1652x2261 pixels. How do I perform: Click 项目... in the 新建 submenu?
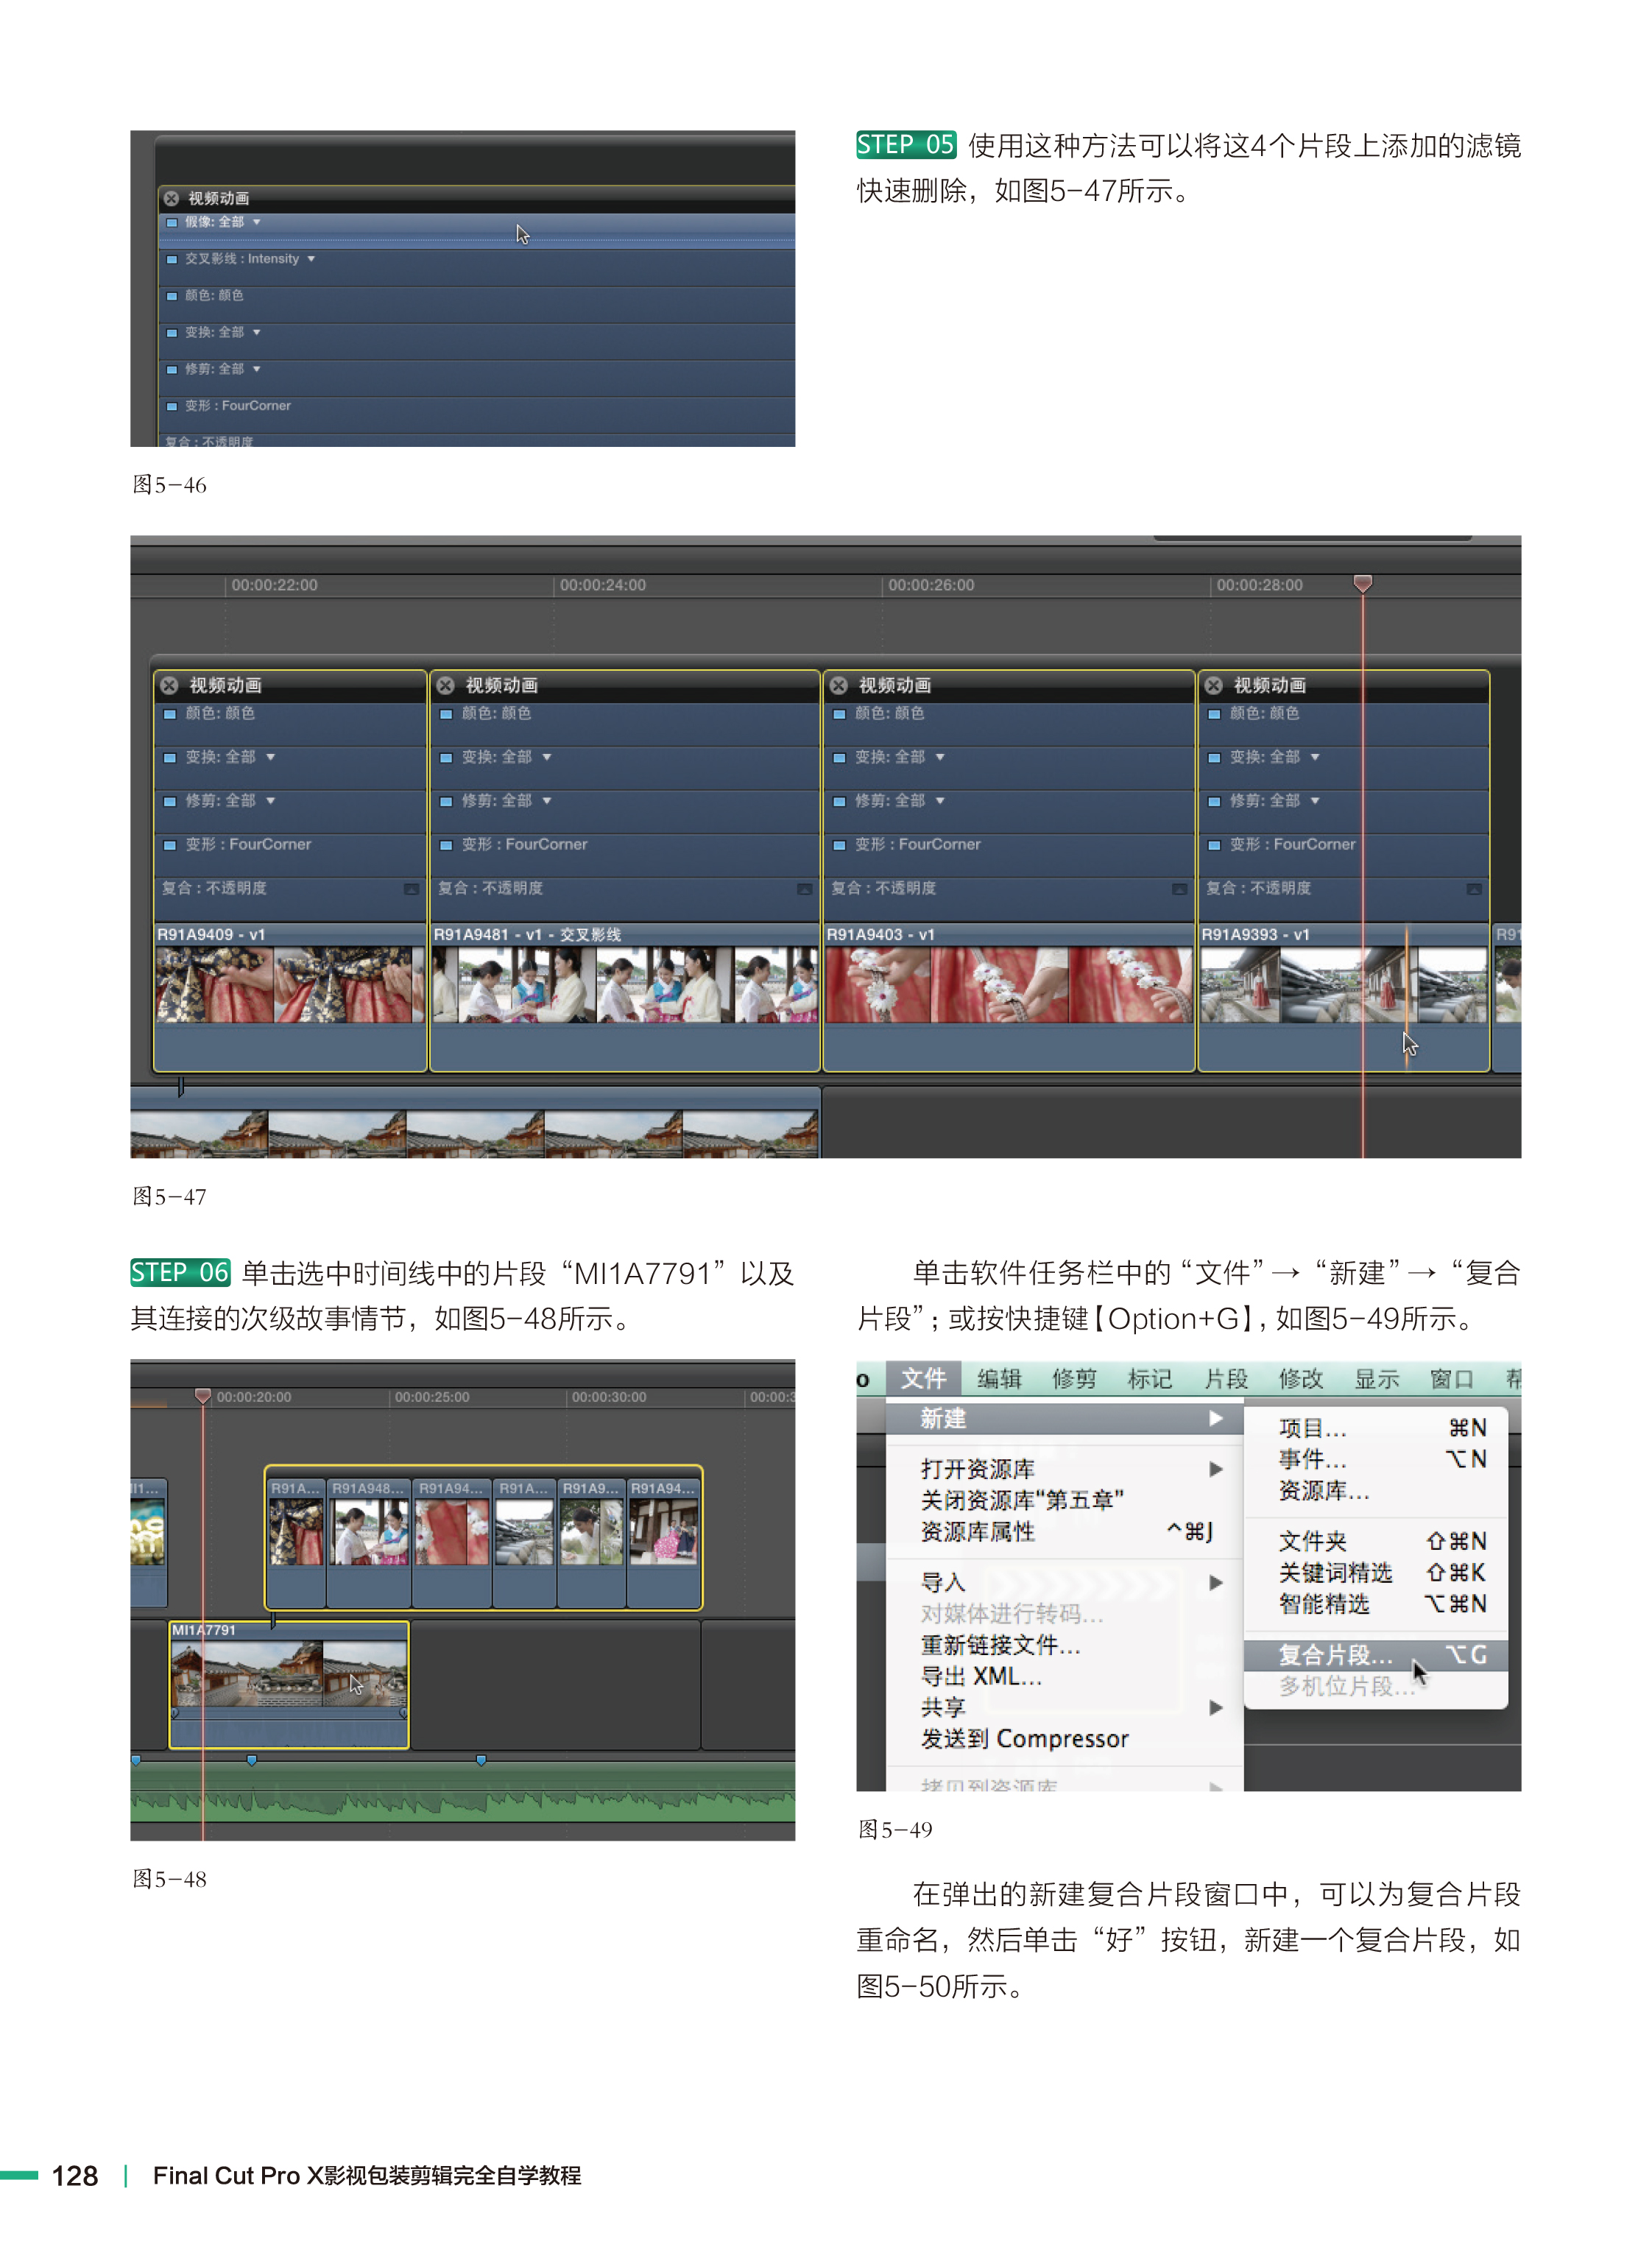point(1312,1428)
